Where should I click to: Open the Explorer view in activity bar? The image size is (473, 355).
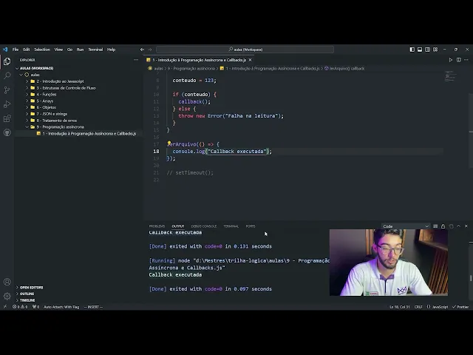click(7, 61)
